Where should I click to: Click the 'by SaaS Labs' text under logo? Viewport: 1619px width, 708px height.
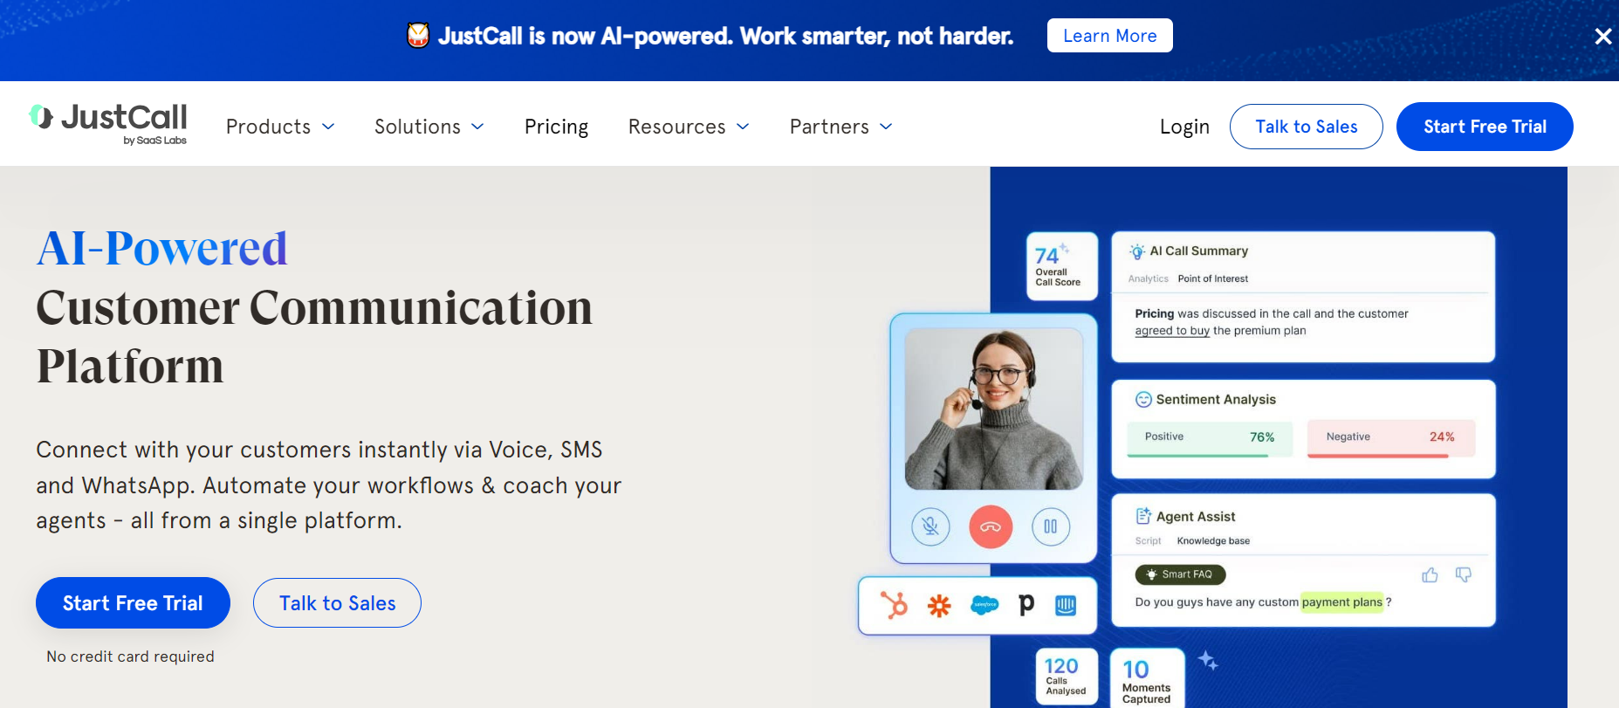coord(154,141)
